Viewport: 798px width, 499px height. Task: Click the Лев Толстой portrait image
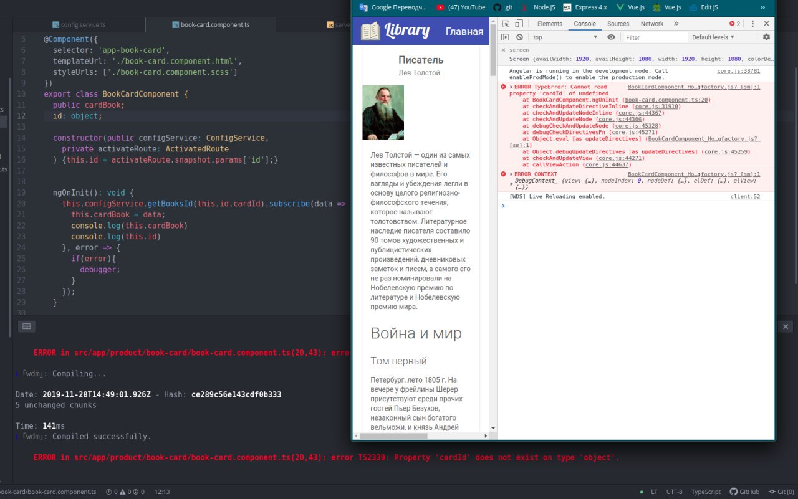383,112
